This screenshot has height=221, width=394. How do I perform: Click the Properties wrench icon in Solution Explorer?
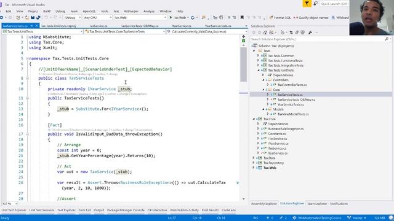[310, 33]
